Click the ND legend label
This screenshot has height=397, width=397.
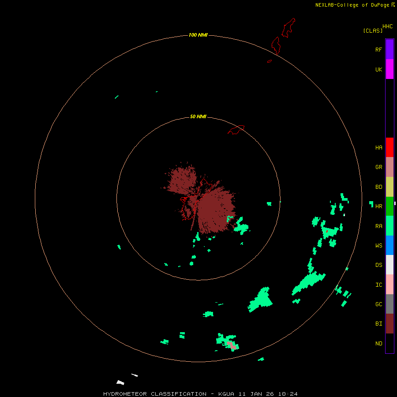(378, 343)
